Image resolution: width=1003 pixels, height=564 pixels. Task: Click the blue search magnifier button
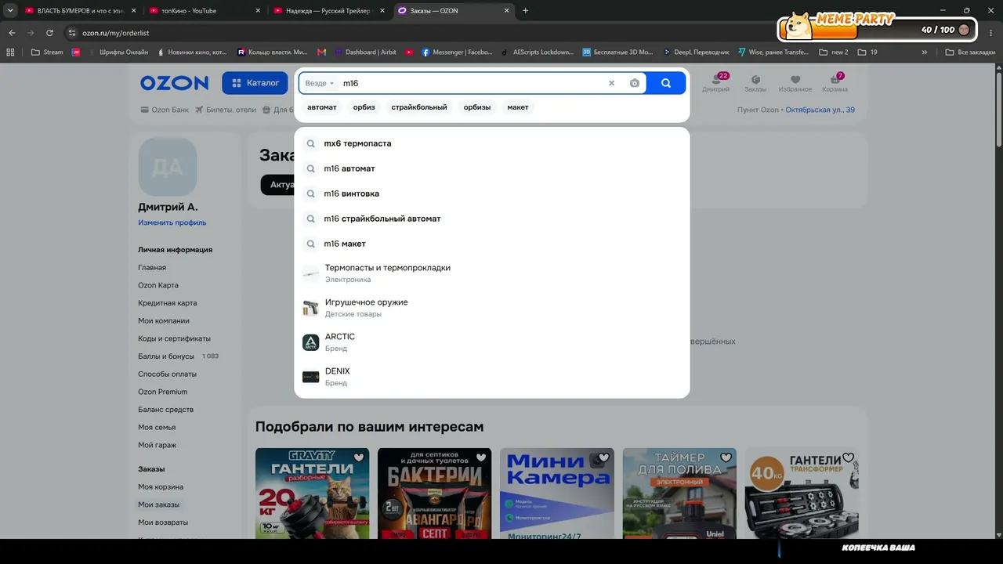[x=665, y=83]
